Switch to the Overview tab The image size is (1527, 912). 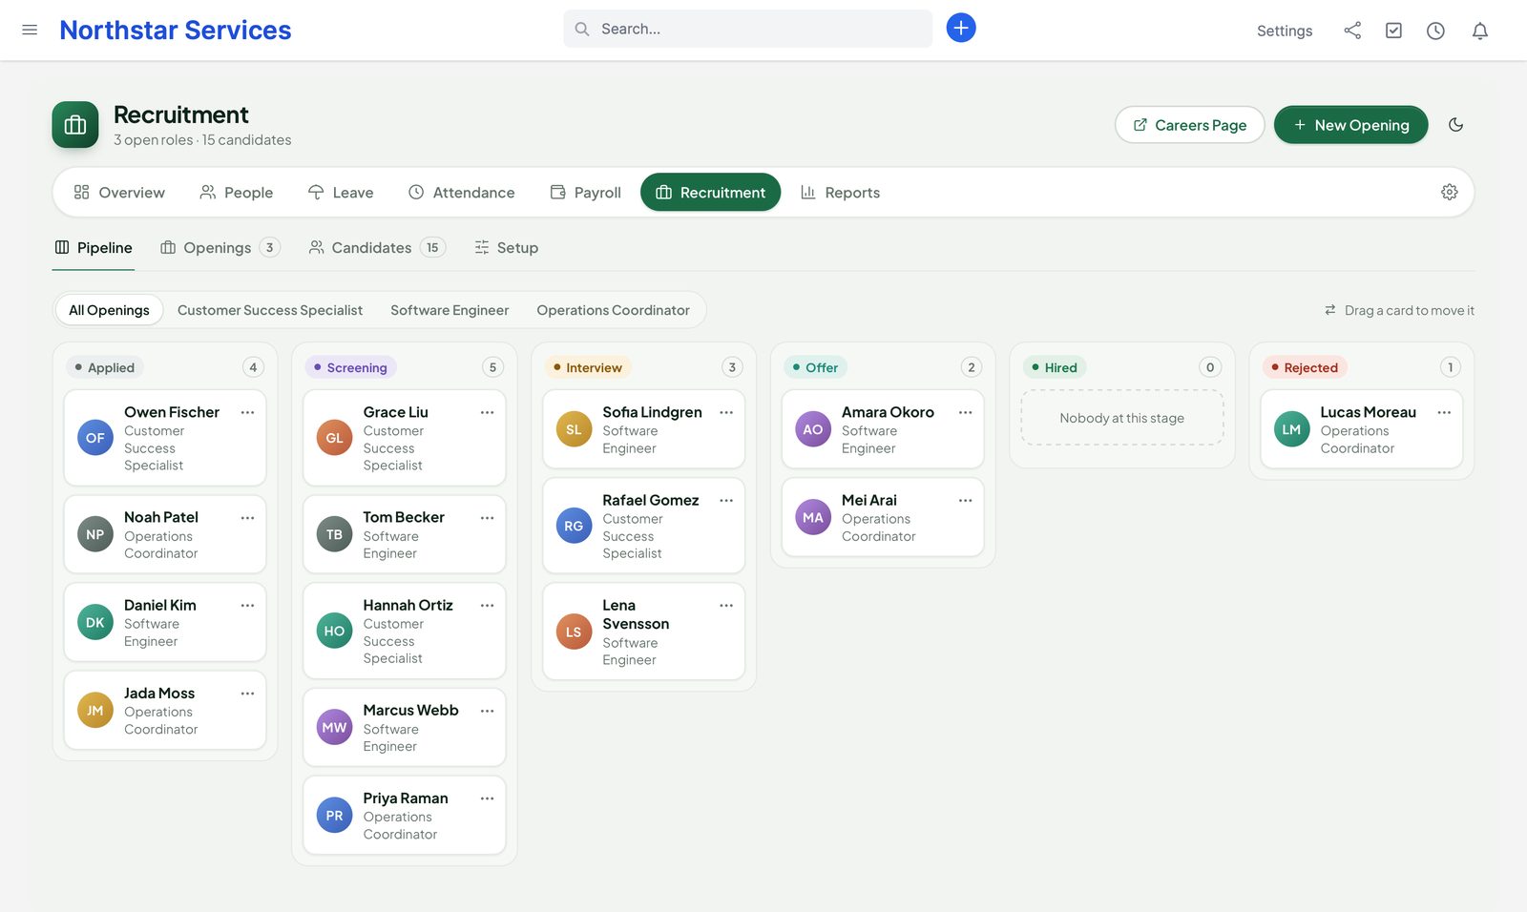[119, 192]
